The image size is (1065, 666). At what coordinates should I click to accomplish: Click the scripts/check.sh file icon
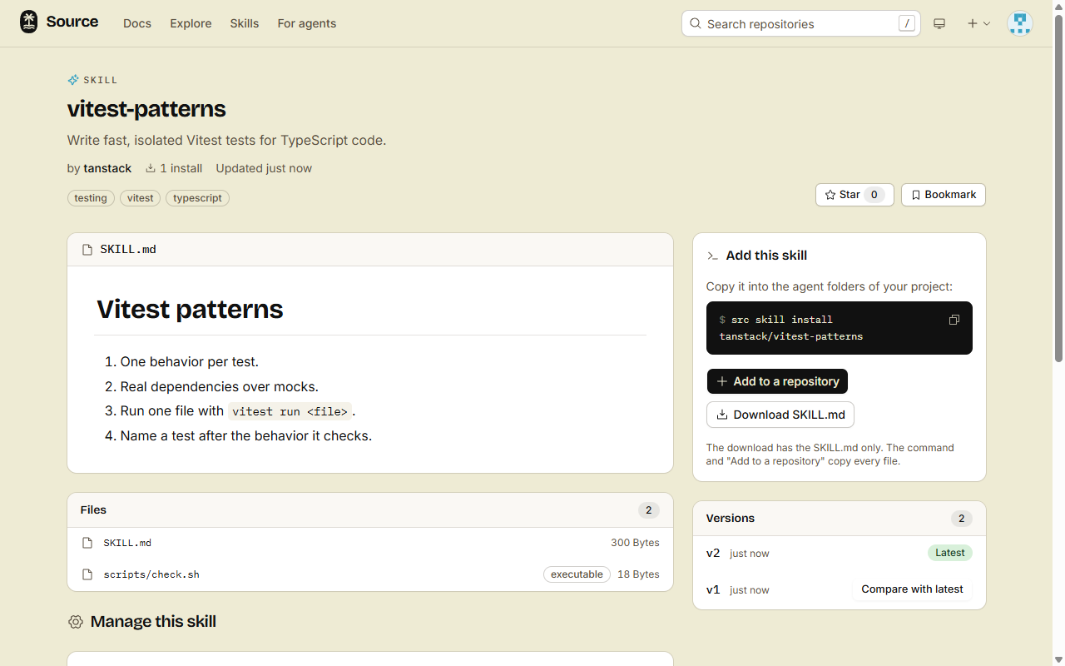coord(87,574)
